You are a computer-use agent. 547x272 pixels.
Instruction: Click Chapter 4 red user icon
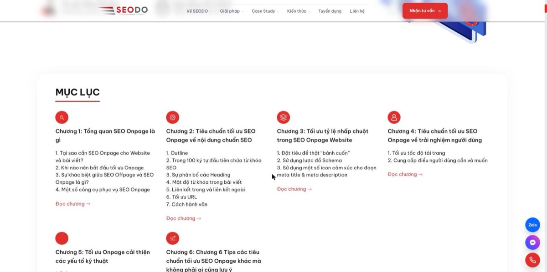pos(394,117)
